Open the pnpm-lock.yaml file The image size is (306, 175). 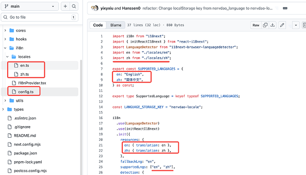pyautogui.click(x=27, y=162)
